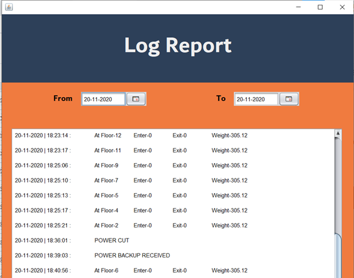Select the 18:25:10 log timestamp
Screen dimensions: 354x278
click(x=43, y=180)
